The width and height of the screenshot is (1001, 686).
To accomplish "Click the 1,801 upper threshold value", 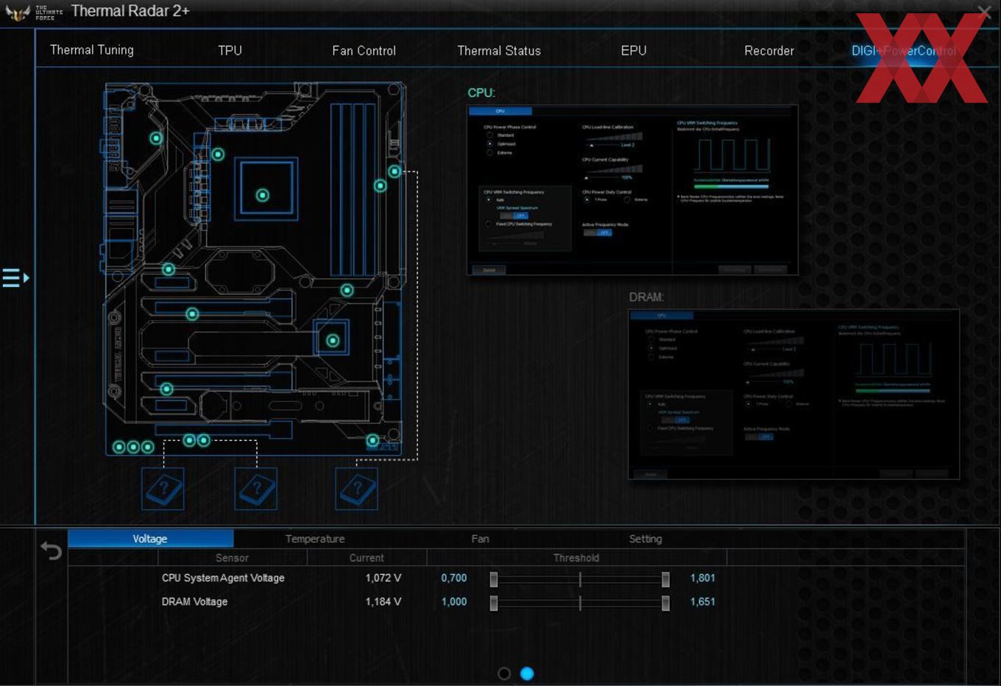I will click(702, 578).
